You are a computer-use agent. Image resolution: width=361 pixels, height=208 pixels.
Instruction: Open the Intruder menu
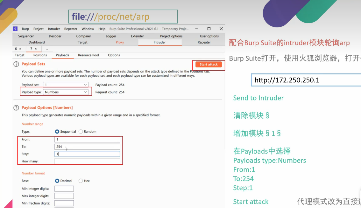pyautogui.click(x=54, y=29)
